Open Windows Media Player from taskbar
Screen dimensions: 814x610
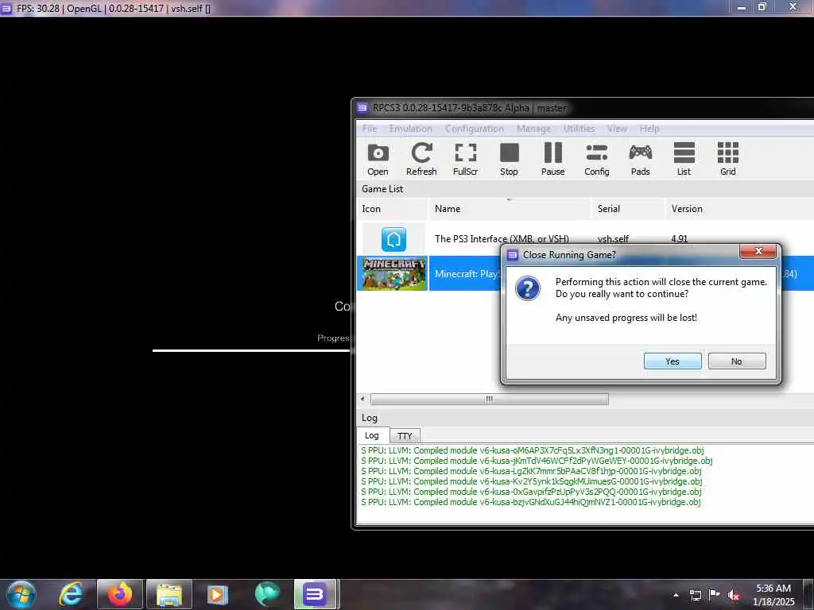click(217, 594)
